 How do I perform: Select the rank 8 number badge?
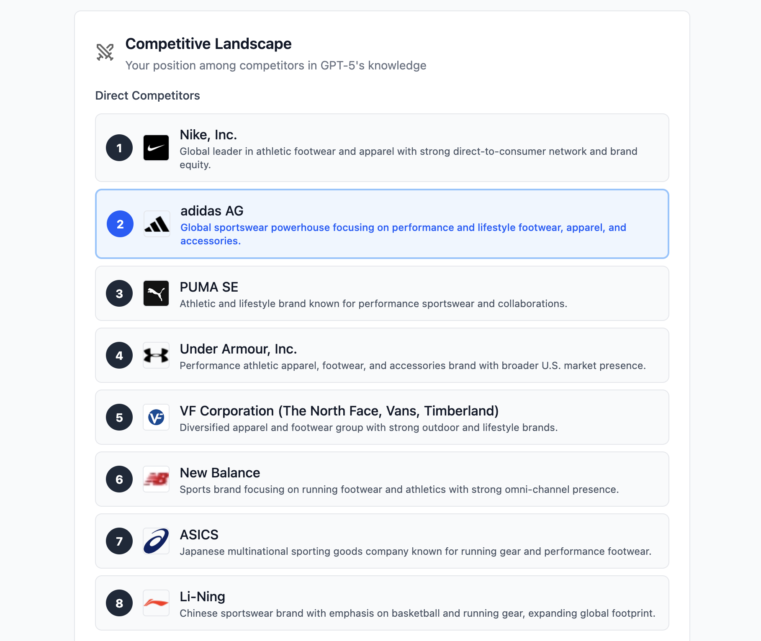(119, 603)
